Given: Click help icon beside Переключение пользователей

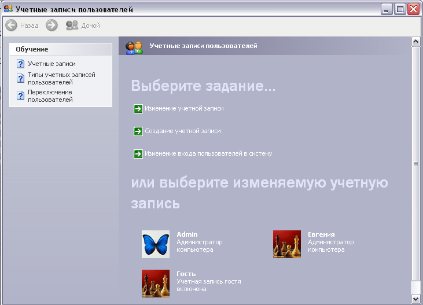Looking at the screenshot, I should click(x=20, y=96).
